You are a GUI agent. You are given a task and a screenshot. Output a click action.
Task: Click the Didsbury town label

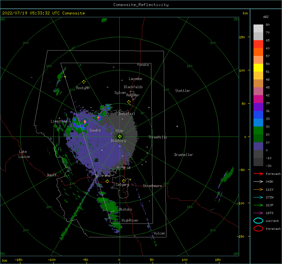[118, 141]
